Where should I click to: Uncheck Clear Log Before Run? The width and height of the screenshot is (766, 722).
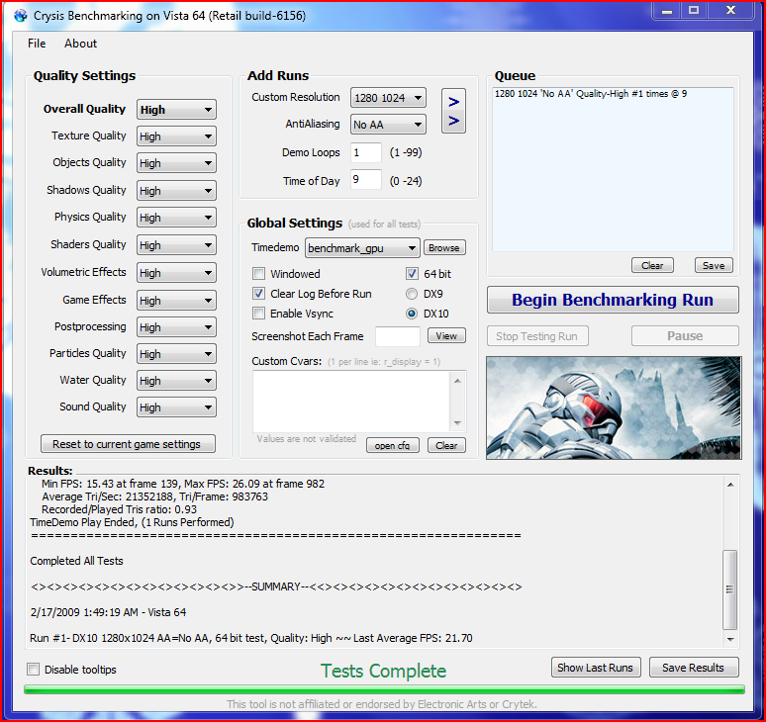coord(258,294)
